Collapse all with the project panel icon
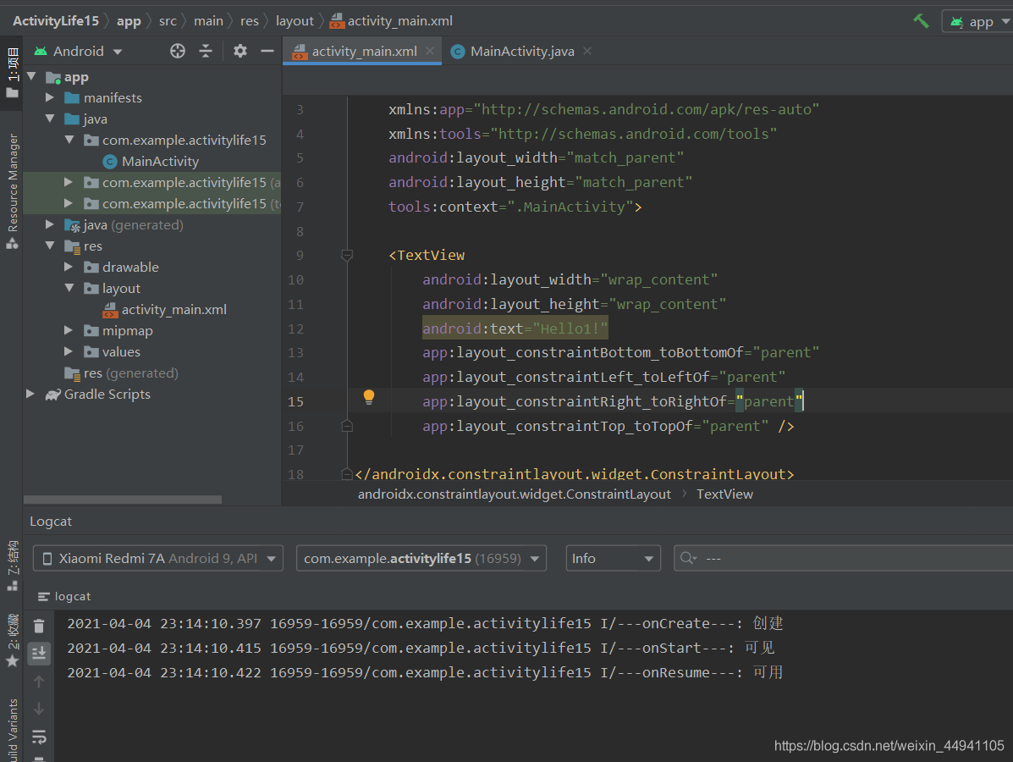Viewport: 1013px width, 762px height. click(x=206, y=51)
